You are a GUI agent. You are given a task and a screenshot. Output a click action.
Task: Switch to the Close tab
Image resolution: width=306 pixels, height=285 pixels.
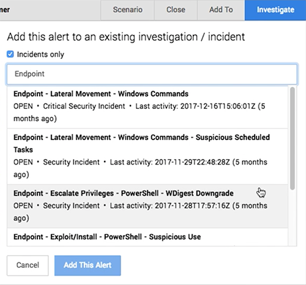[176, 10]
